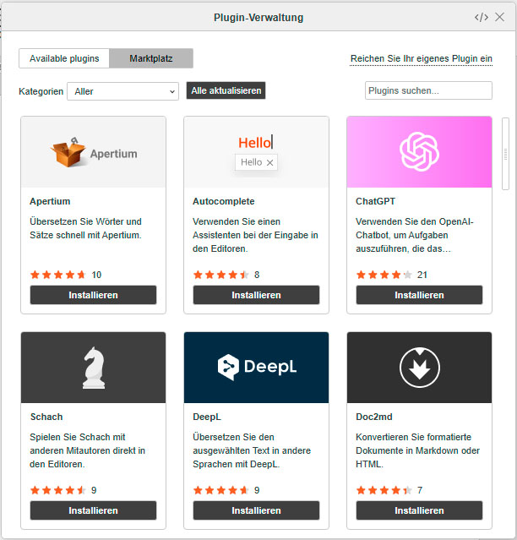Click the Apertium star rating

click(57, 275)
